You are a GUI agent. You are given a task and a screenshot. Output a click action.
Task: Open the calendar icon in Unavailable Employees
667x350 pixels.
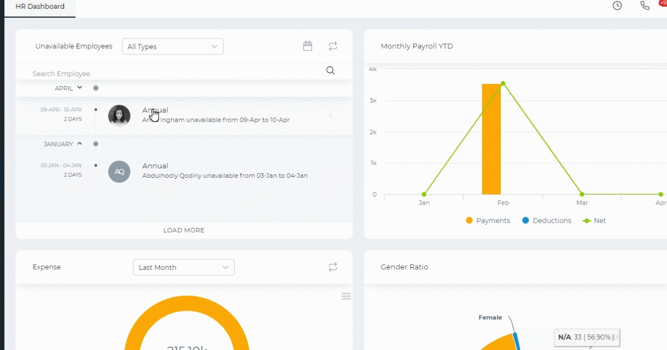click(x=307, y=46)
